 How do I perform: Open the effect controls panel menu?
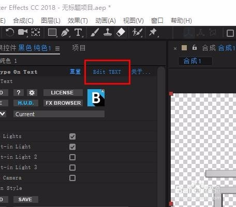tap(57, 48)
